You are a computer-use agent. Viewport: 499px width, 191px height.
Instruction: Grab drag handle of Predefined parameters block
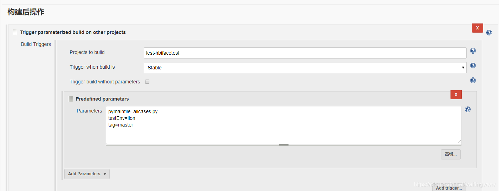pos(71,99)
